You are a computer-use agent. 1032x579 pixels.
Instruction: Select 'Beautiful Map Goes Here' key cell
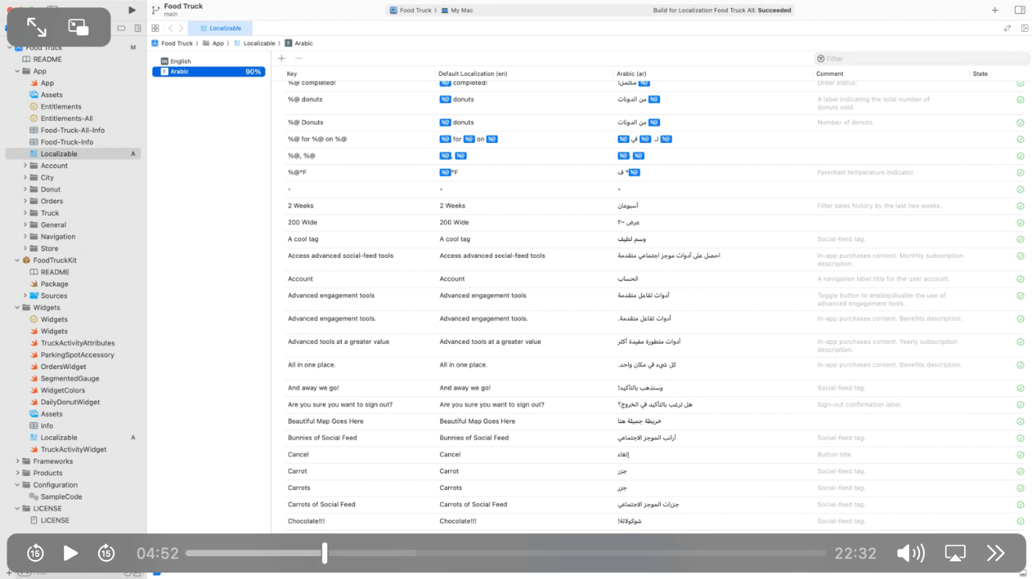(x=326, y=421)
